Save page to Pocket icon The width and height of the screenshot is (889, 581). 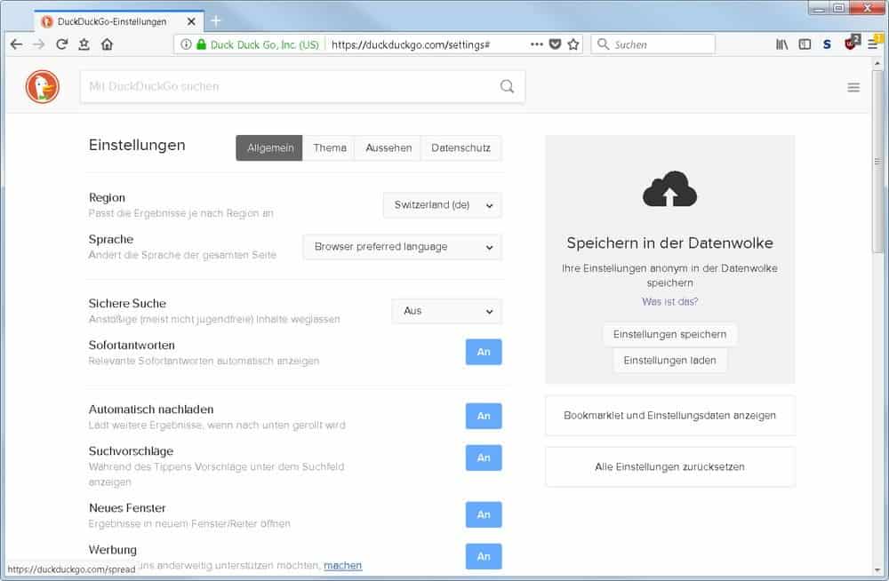[x=555, y=44]
